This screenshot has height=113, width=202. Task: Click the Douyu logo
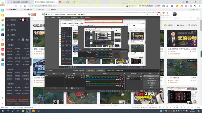32,14
